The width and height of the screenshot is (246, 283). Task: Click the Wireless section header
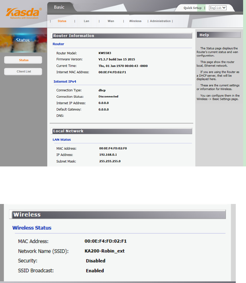[118, 214]
